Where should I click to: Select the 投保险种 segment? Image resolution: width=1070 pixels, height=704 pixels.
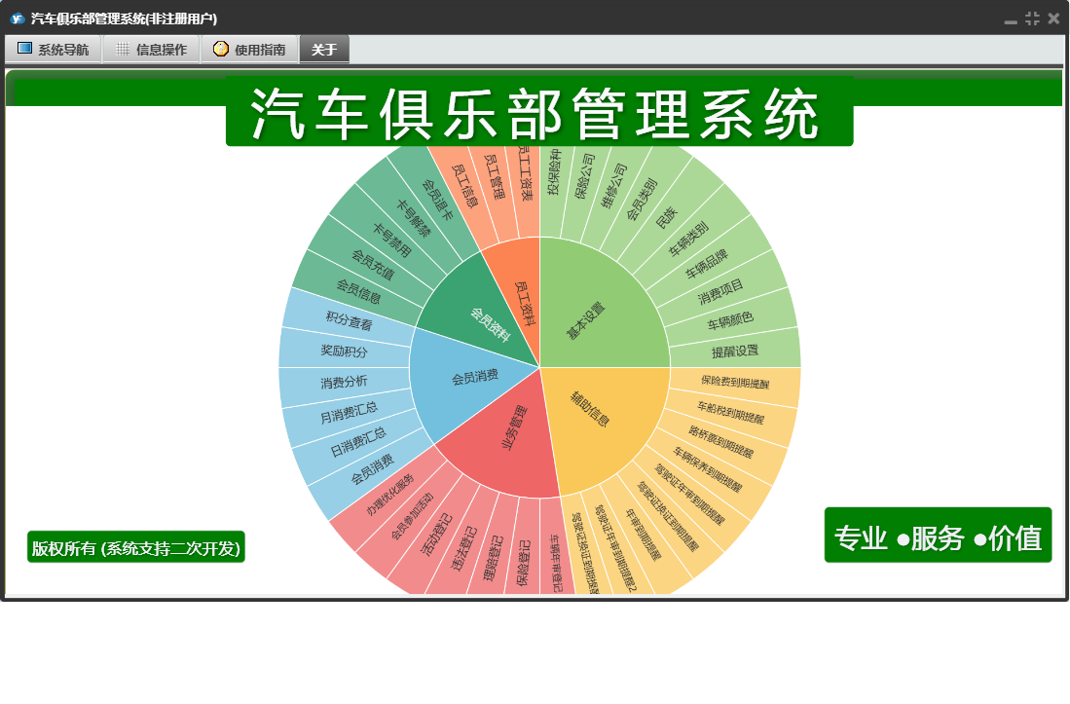coord(555,179)
